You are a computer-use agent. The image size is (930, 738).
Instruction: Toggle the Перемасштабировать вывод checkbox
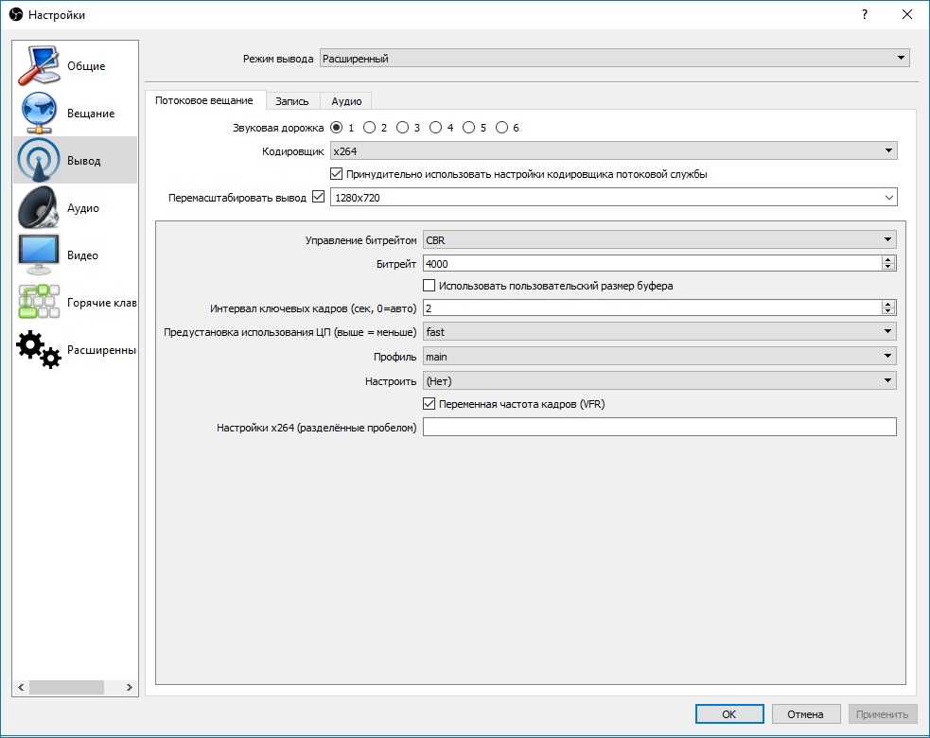click(319, 197)
